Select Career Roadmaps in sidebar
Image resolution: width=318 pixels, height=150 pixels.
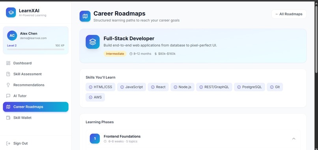(36, 107)
